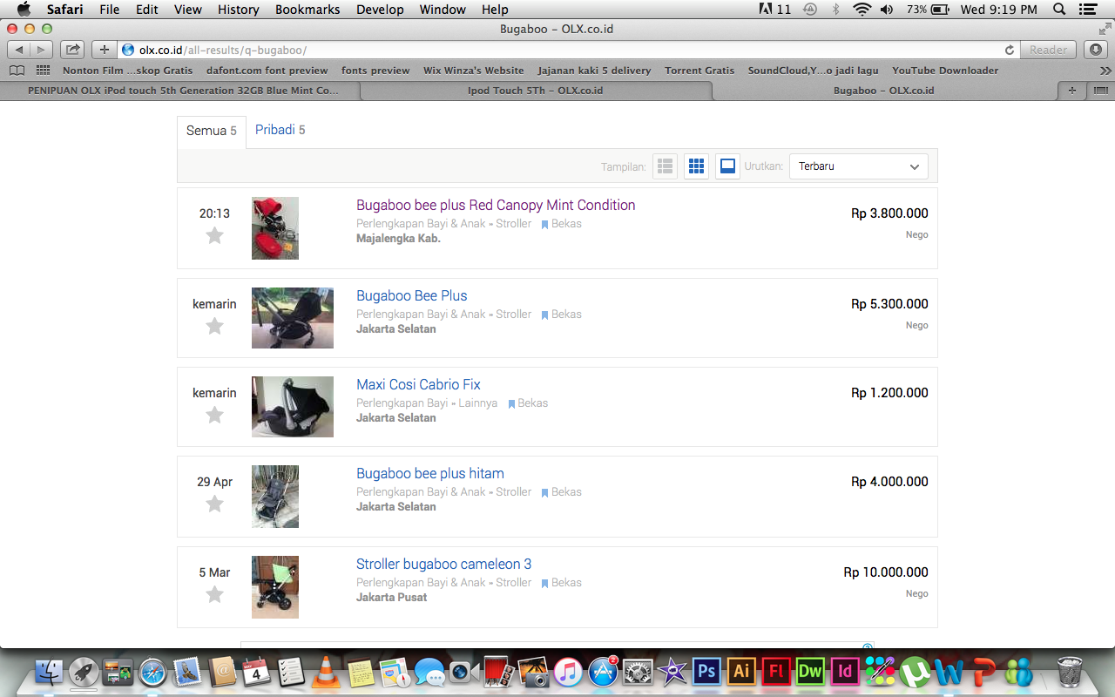1115x697 pixels.
Task: Open Maxi Cosi car seat thumbnail
Action: coord(293,407)
